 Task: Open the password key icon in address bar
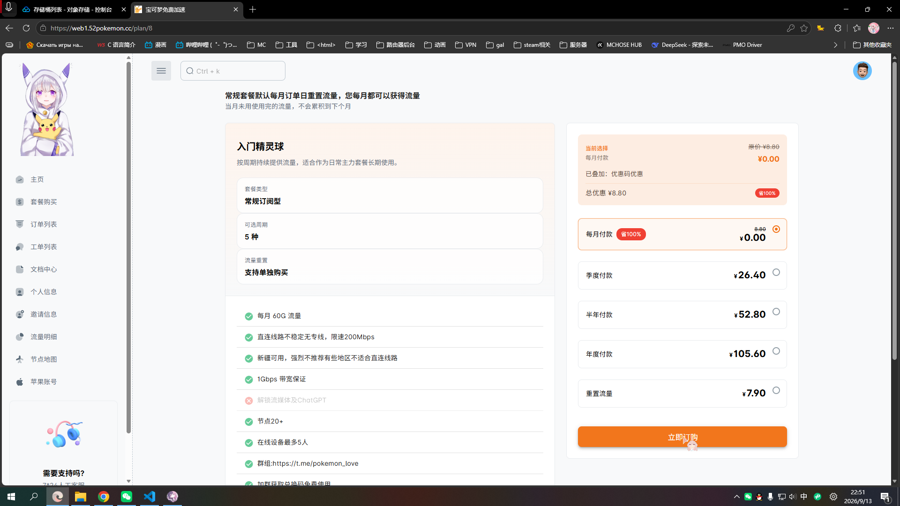791,28
